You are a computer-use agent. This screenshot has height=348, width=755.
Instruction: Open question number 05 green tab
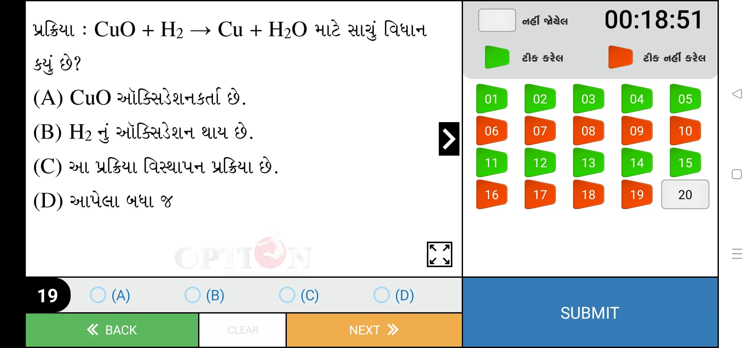coord(685,99)
